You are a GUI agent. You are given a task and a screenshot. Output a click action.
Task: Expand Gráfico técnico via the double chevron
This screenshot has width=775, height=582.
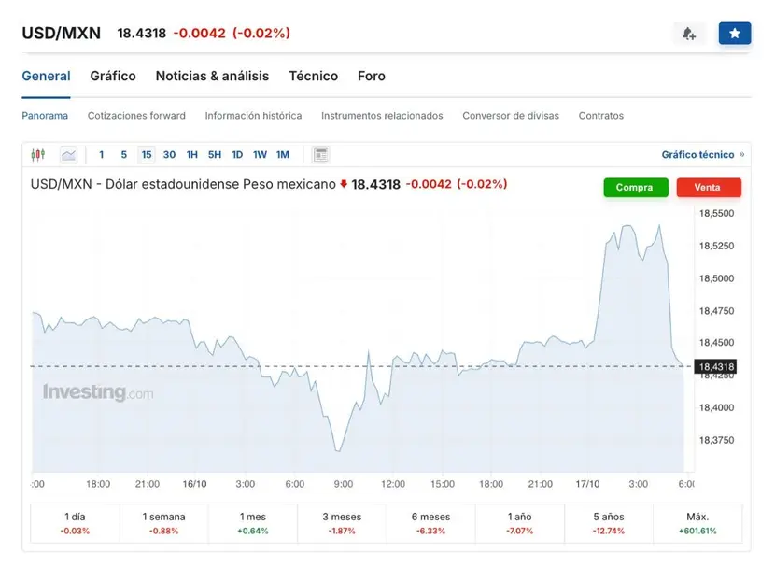click(x=741, y=155)
